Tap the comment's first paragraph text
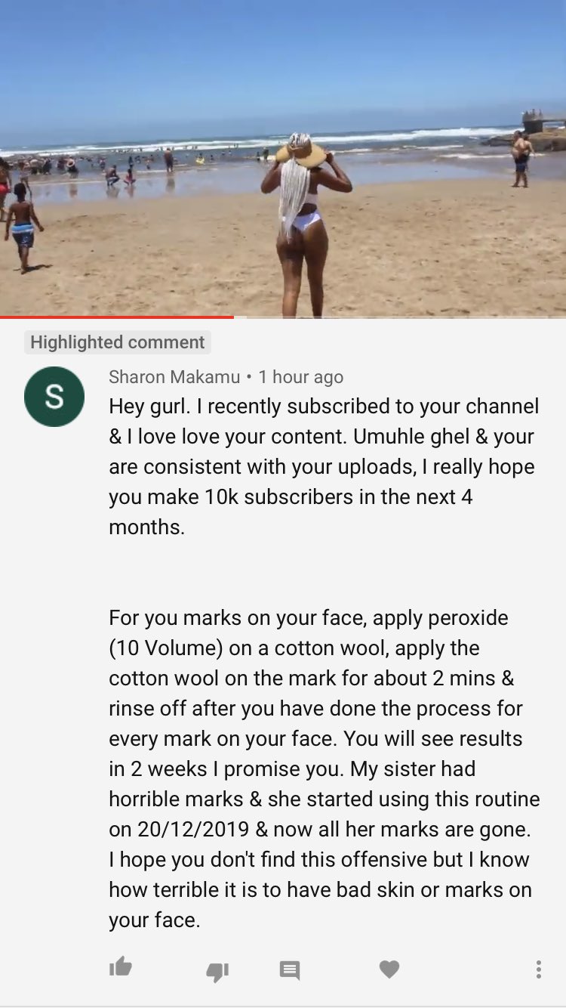566x1008 pixels. (x=325, y=466)
